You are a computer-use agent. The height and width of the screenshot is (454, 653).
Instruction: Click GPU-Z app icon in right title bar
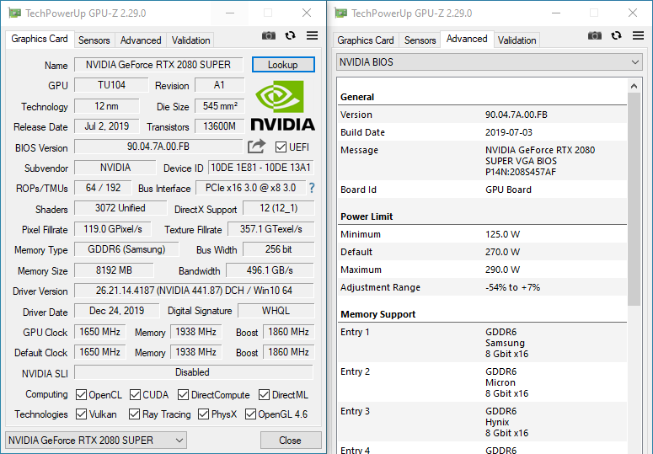point(340,13)
